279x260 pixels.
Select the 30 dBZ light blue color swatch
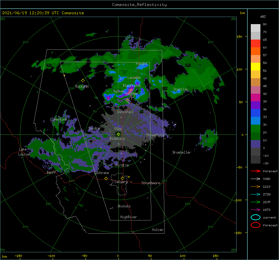255,121
